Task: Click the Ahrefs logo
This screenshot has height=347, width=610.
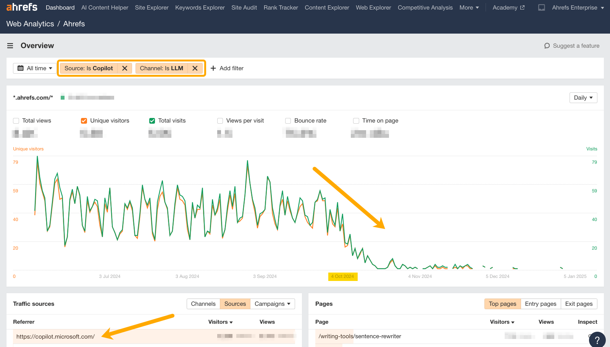Action: tap(22, 7)
